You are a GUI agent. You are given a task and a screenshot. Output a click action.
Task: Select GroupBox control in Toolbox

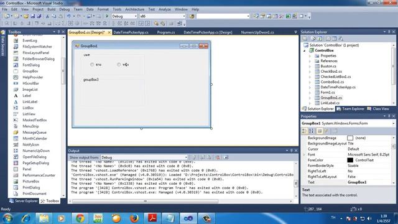tap(30, 71)
